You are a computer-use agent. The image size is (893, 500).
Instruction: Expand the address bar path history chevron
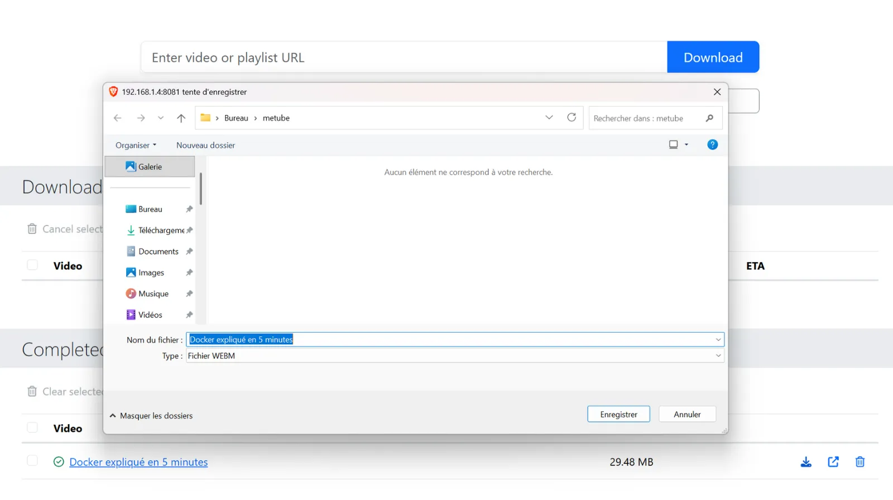point(549,118)
